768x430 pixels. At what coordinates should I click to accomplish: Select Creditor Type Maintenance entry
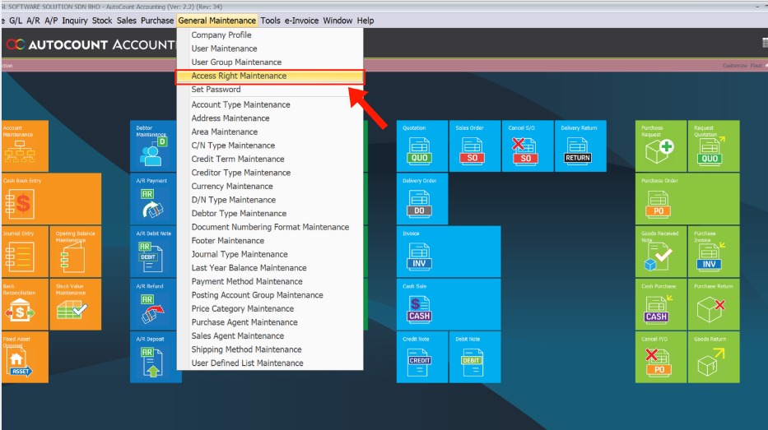click(x=270, y=173)
